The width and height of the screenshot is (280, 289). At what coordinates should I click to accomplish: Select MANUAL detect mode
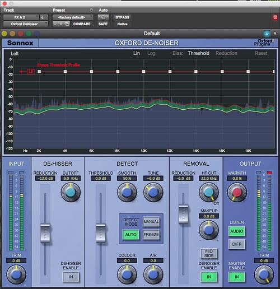151,222
